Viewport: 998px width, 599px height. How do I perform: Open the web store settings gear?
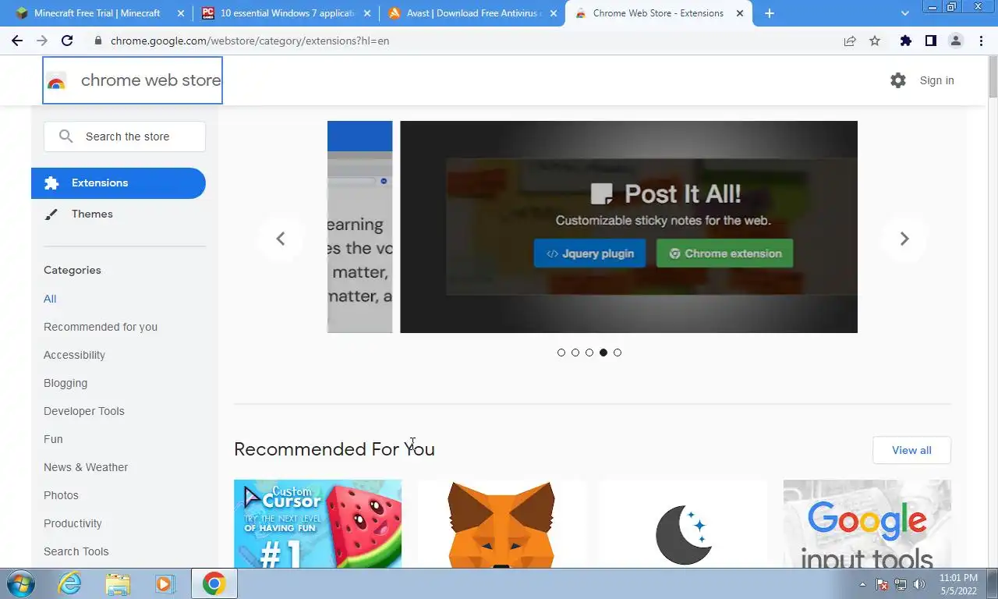pyautogui.click(x=898, y=80)
